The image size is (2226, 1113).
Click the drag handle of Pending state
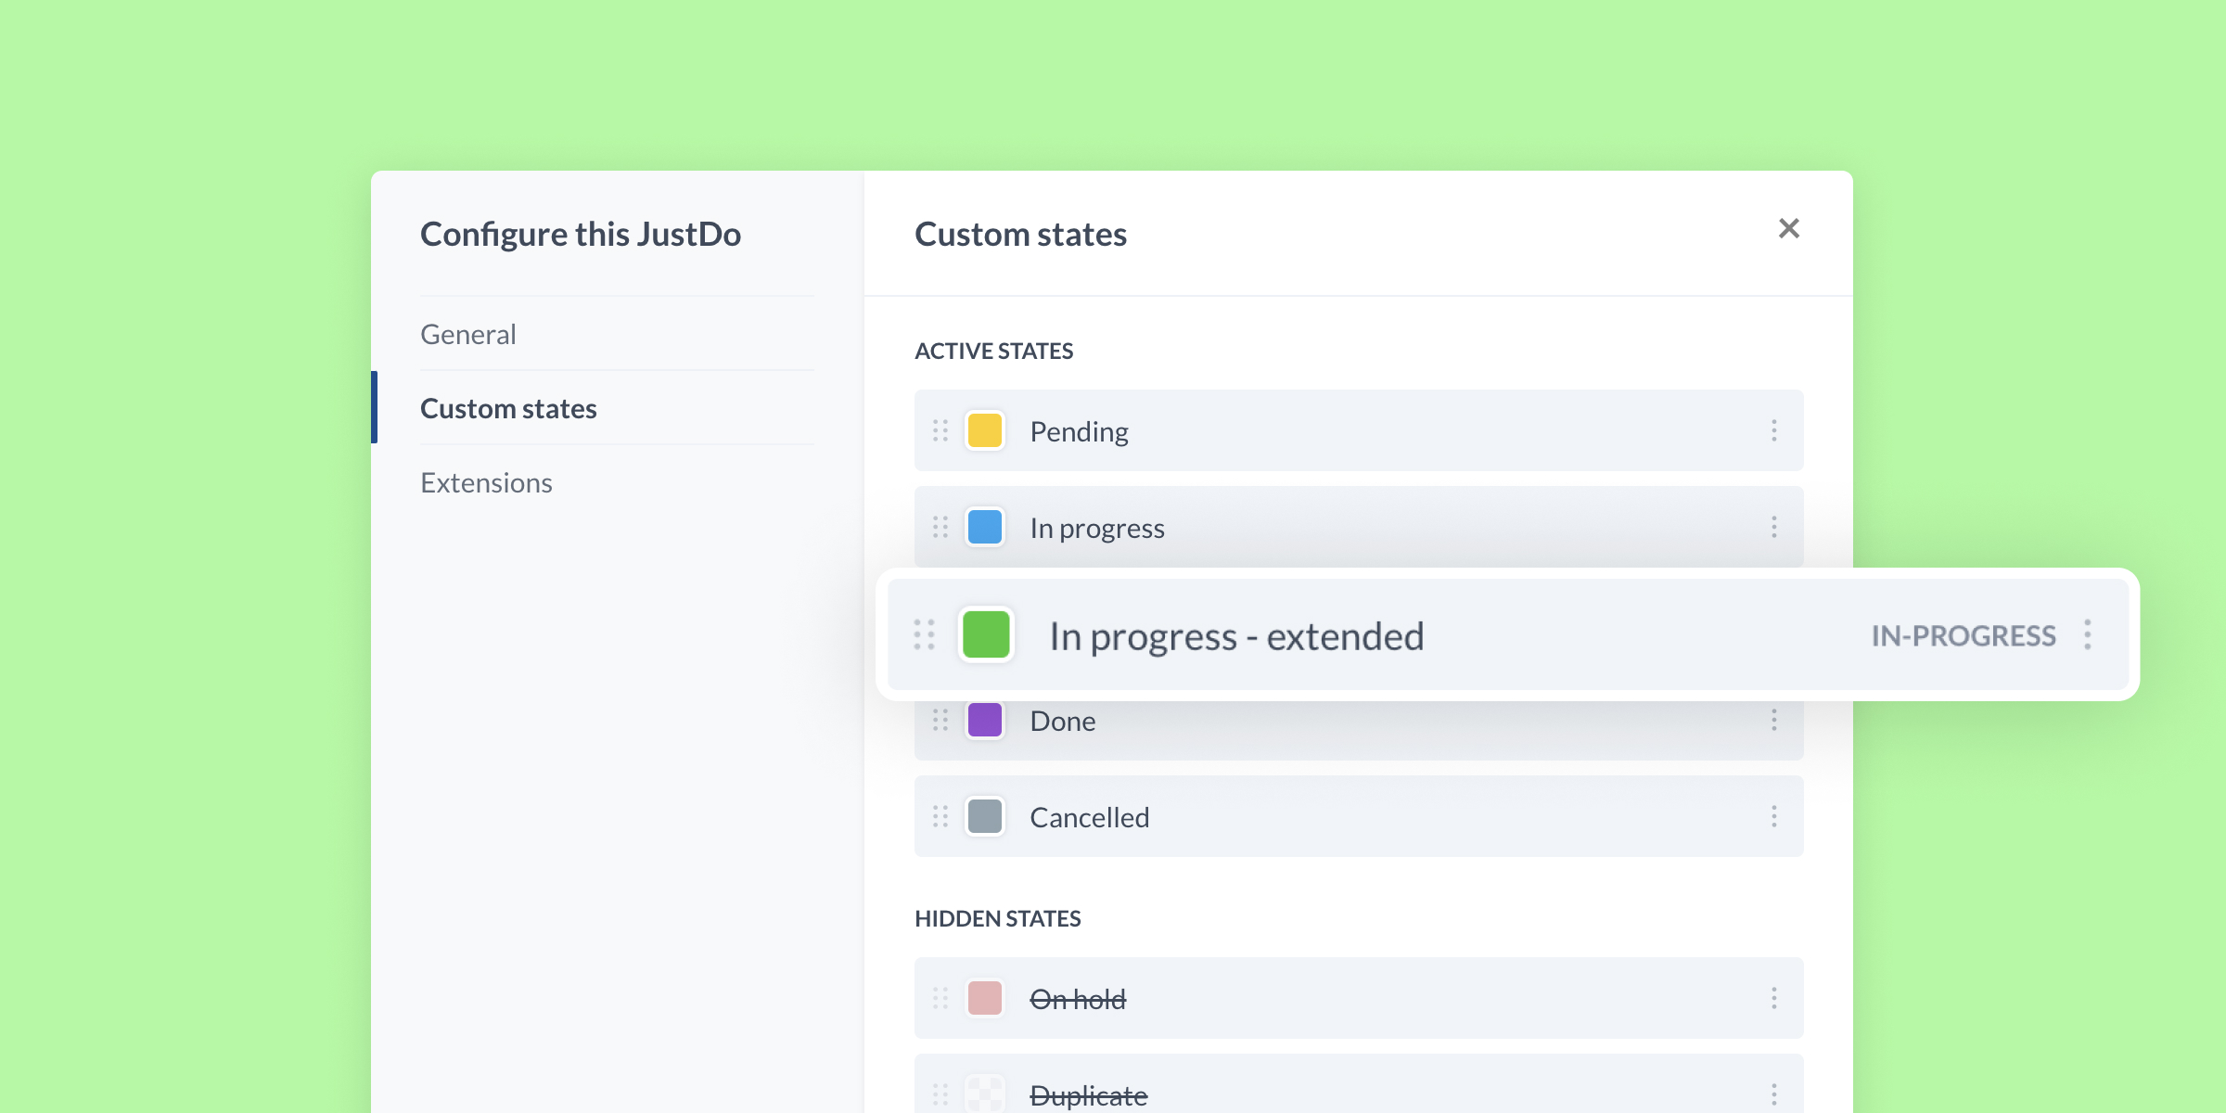(940, 430)
